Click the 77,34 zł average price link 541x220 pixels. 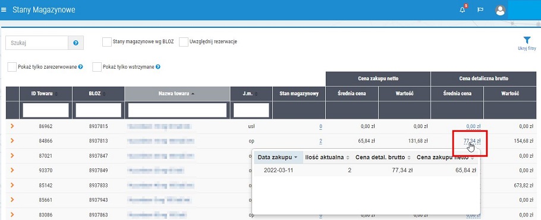[x=472, y=141]
